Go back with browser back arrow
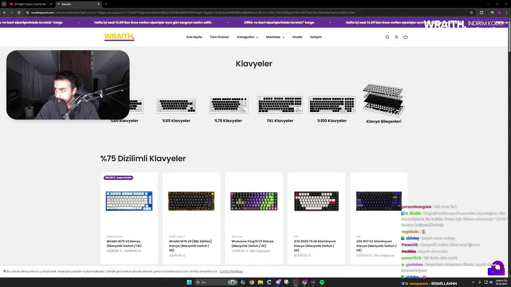The width and height of the screenshot is (511, 287). tap(4, 12)
